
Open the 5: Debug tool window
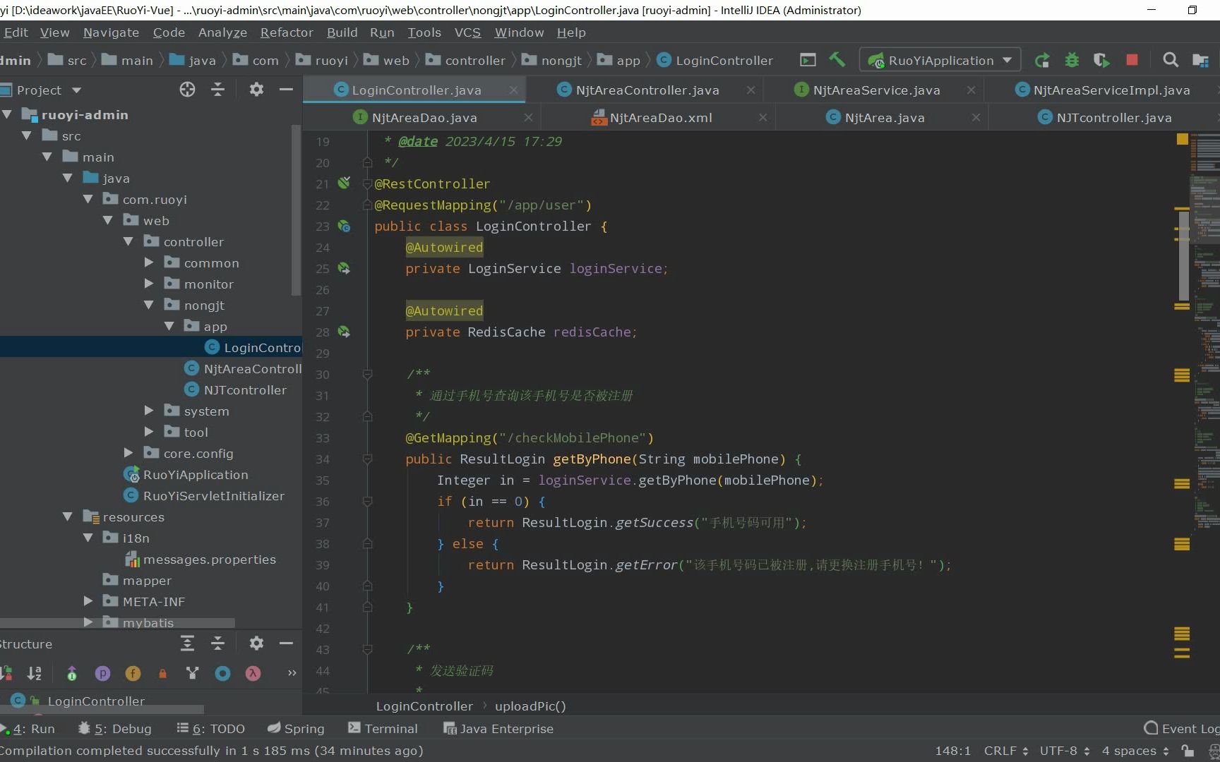[x=114, y=729]
